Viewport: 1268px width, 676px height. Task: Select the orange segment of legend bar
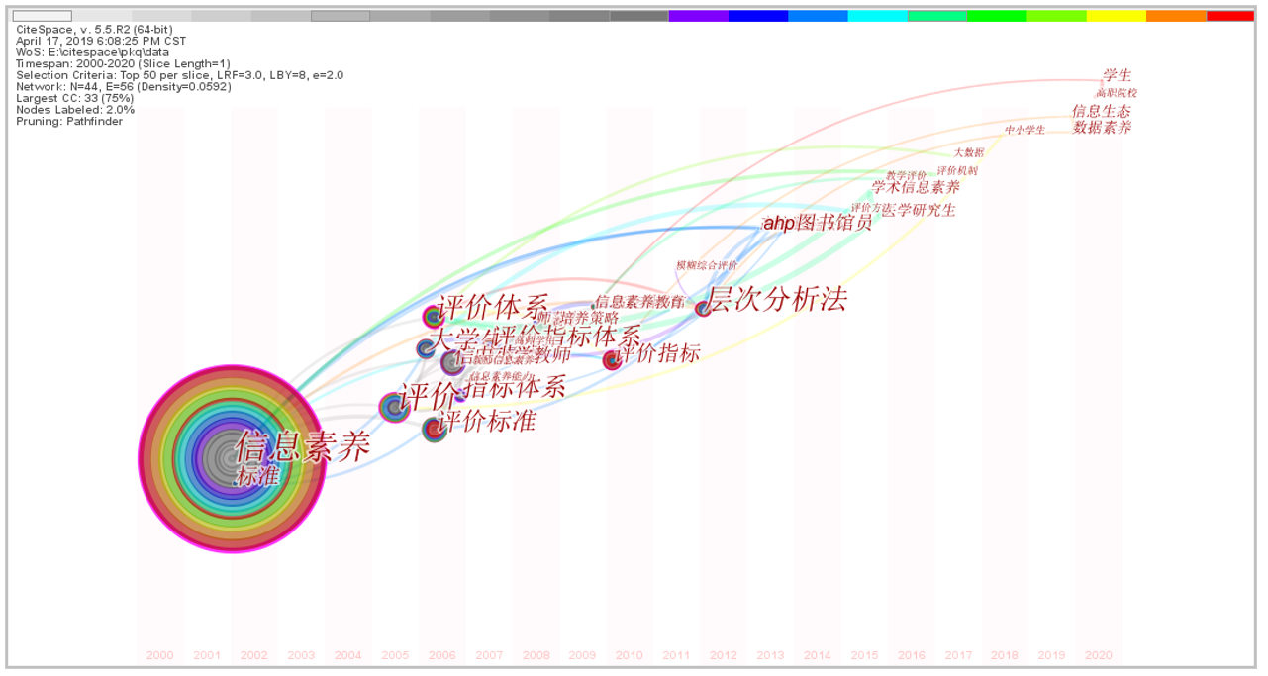(x=1176, y=16)
